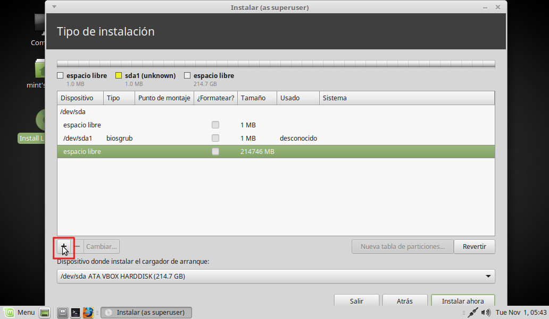Open the network connection tray icon

click(x=473, y=313)
